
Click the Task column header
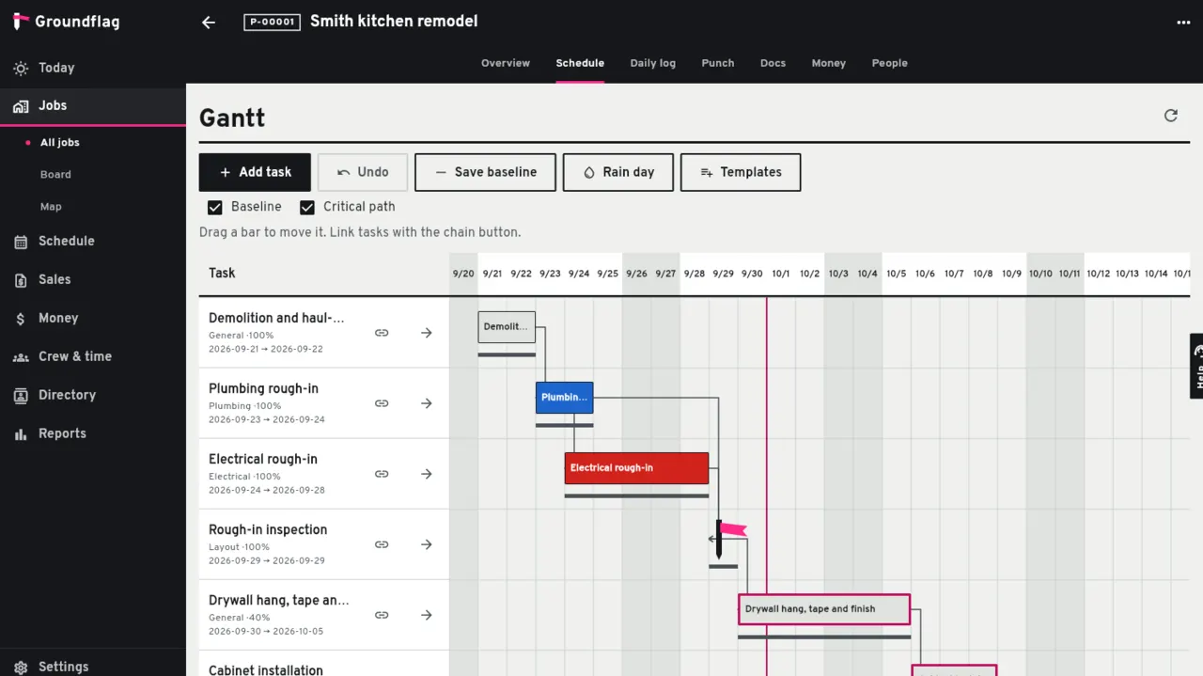[x=222, y=273]
